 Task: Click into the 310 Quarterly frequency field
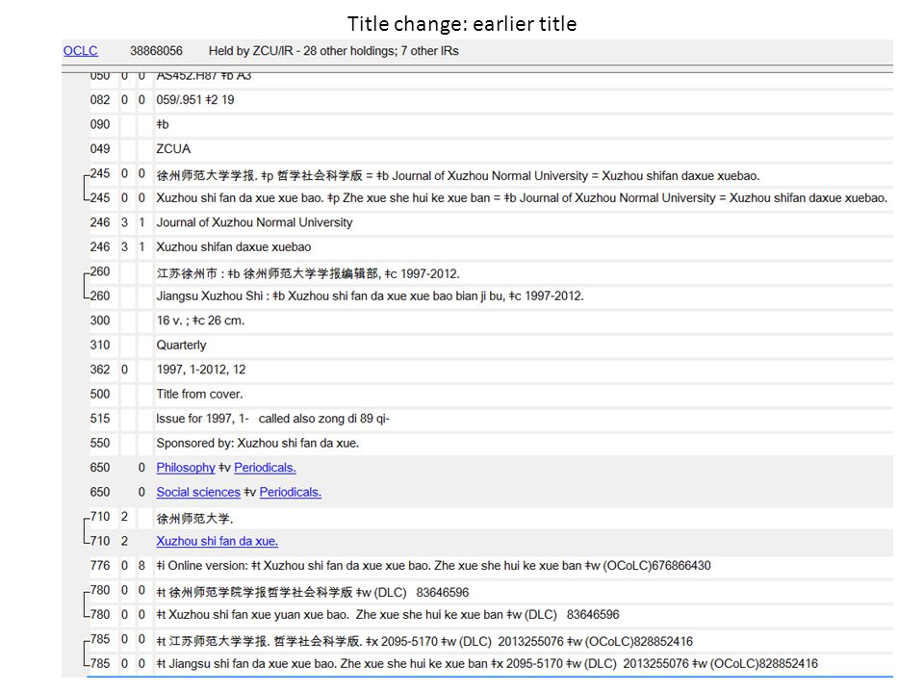(x=523, y=345)
